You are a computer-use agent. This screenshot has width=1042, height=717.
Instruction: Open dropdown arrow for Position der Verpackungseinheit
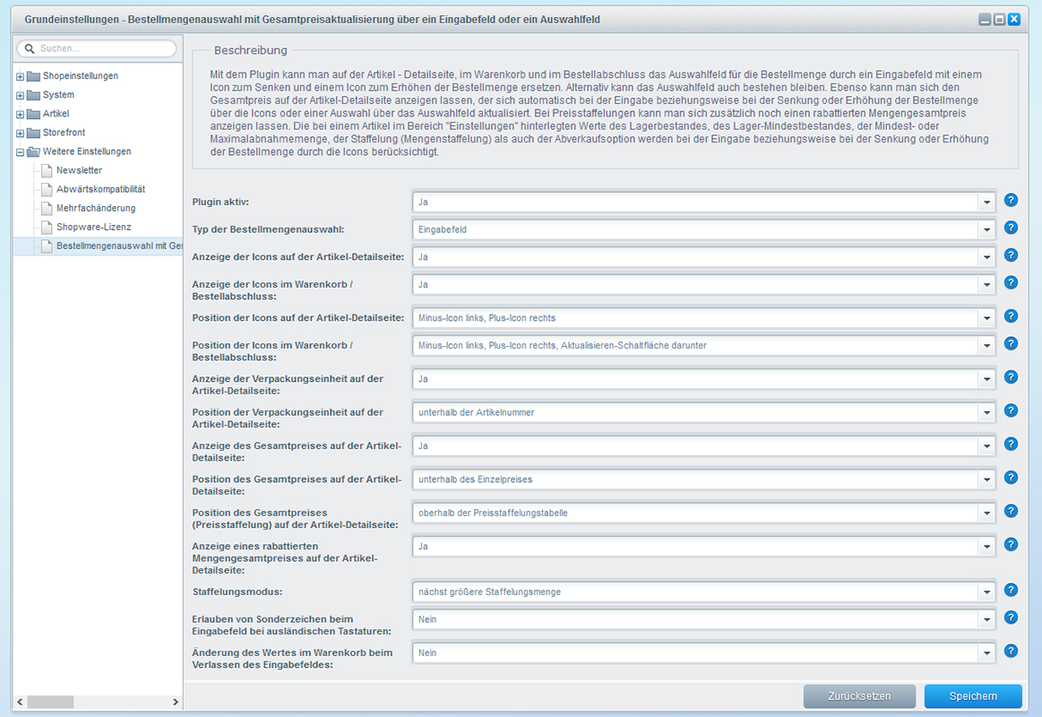tap(986, 412)
